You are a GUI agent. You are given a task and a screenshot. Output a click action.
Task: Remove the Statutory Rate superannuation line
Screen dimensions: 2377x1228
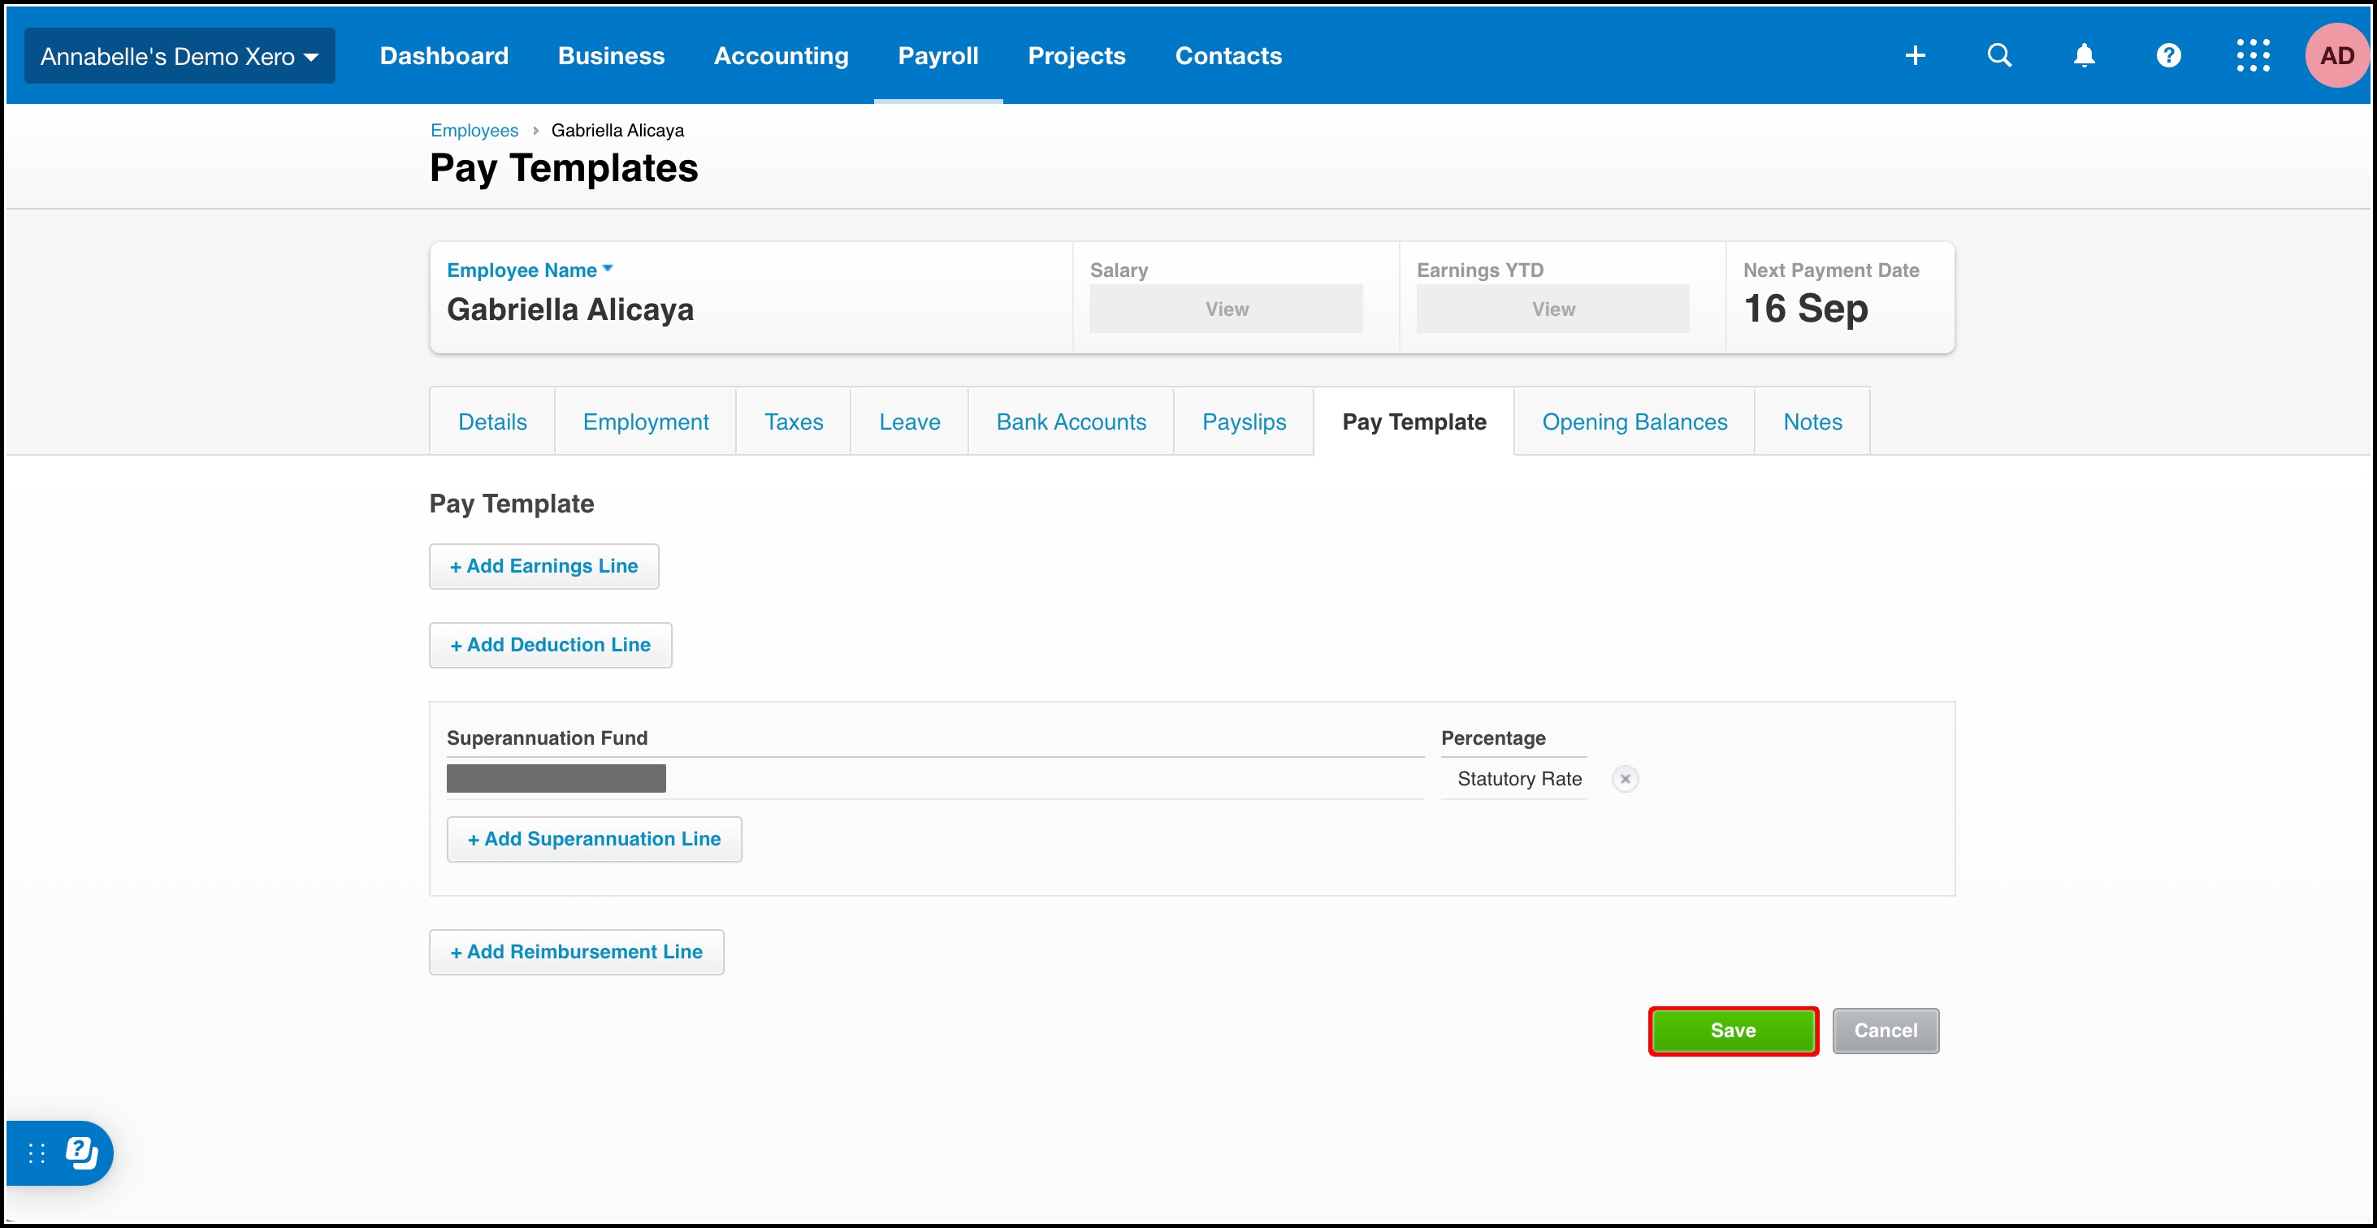(x=1625, y=779)
